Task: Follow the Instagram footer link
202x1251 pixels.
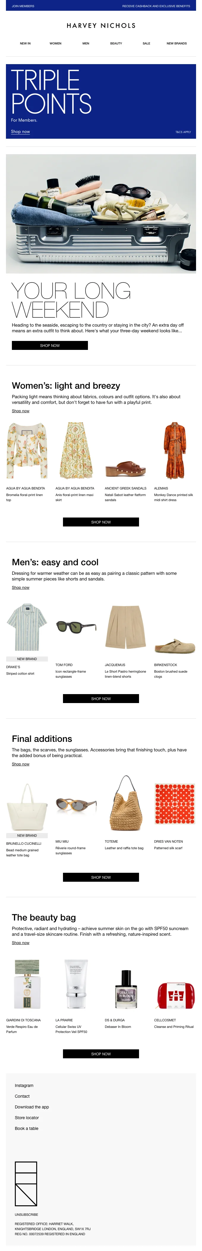Action: click(x=24, y=1085)
